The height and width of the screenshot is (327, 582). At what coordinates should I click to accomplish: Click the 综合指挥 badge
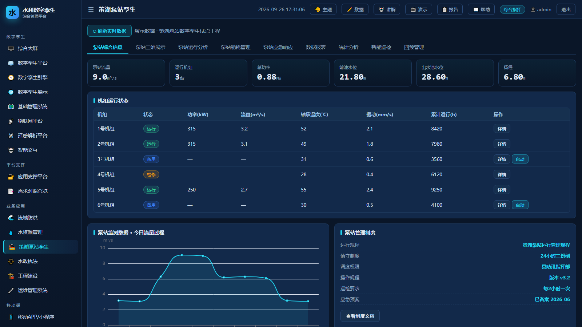click(513, 9)
